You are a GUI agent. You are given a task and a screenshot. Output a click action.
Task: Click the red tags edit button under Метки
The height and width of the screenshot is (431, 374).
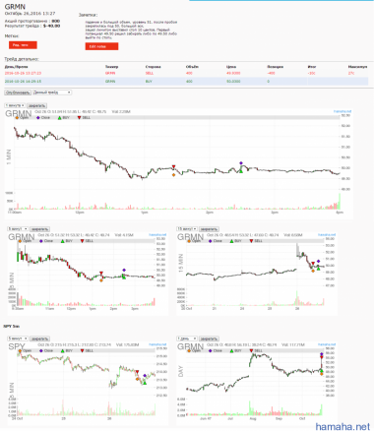point(23,45)
